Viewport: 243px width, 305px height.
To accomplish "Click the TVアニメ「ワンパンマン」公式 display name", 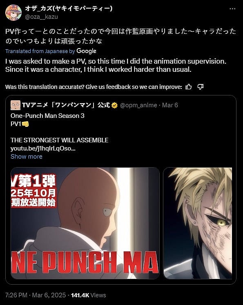I will pyautogui.click(x=66, y=105).
